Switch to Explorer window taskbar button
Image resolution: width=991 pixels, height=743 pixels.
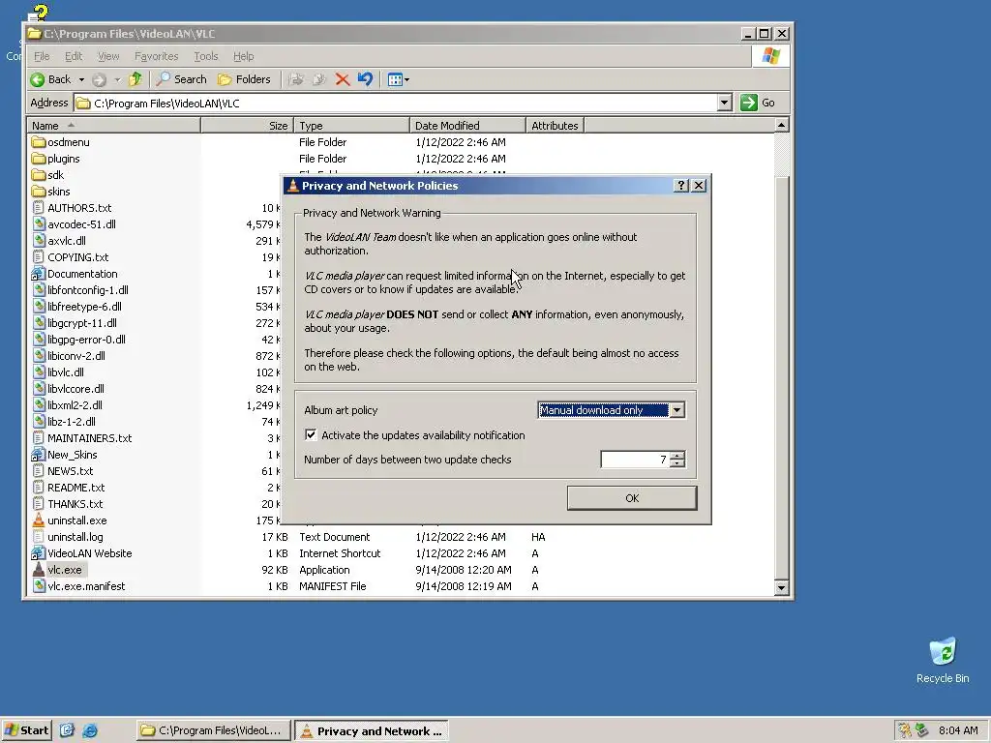point(213,730)
